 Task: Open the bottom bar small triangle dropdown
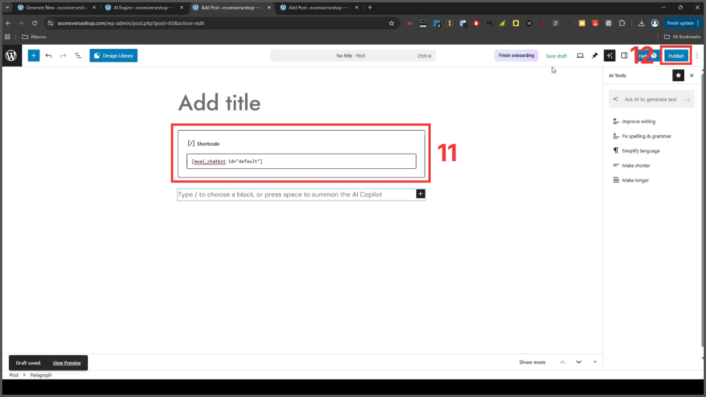pos(595,362)
